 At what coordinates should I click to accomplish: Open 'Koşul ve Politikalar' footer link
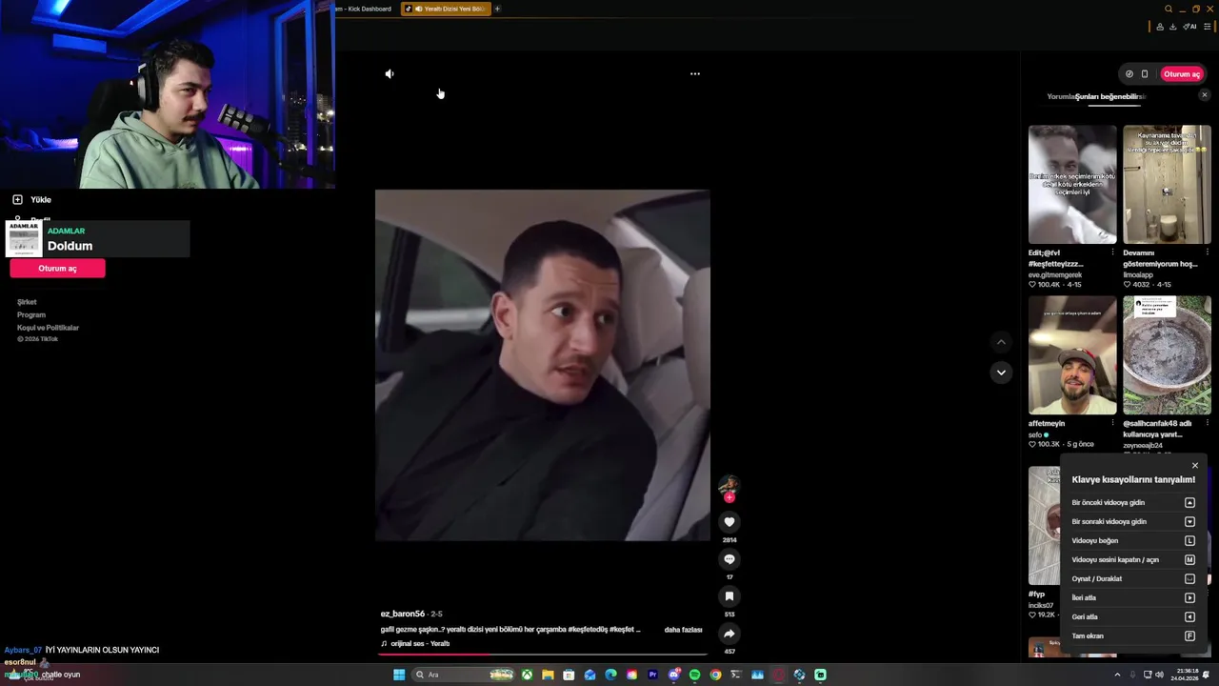click(x=48, y=328)
